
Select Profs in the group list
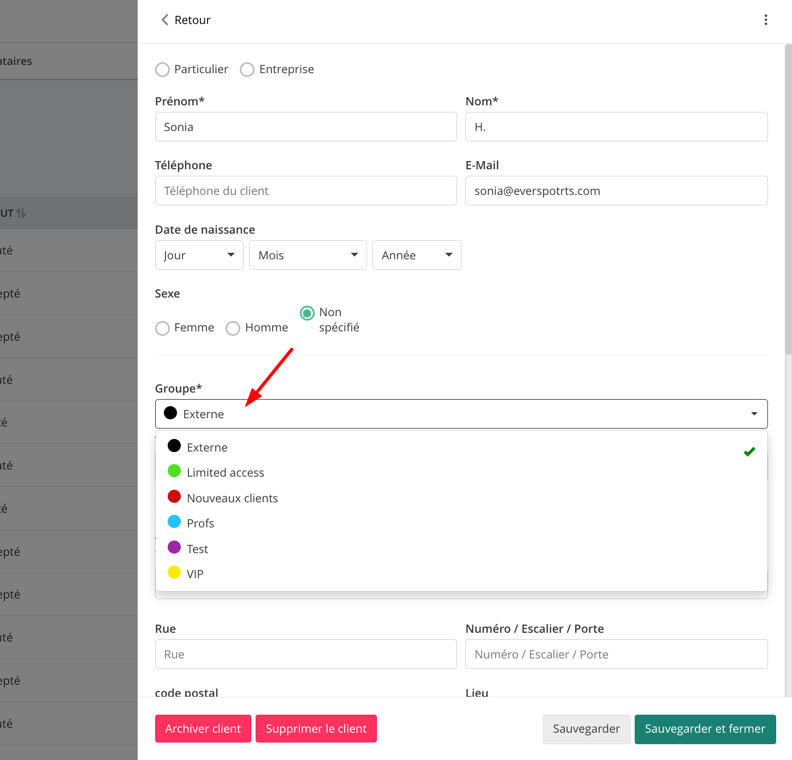(462, 523)
